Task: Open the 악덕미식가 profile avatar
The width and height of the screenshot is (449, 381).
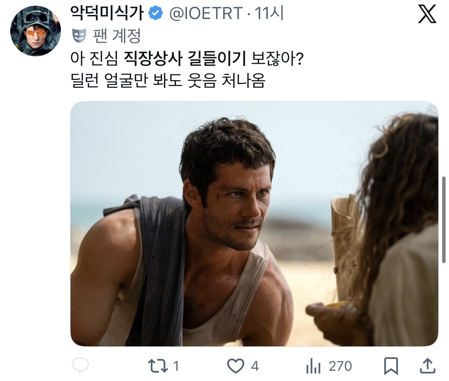Action: [x=35, y=31]
